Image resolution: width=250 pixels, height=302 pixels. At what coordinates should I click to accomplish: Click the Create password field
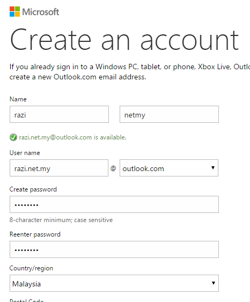pos(114,204)
